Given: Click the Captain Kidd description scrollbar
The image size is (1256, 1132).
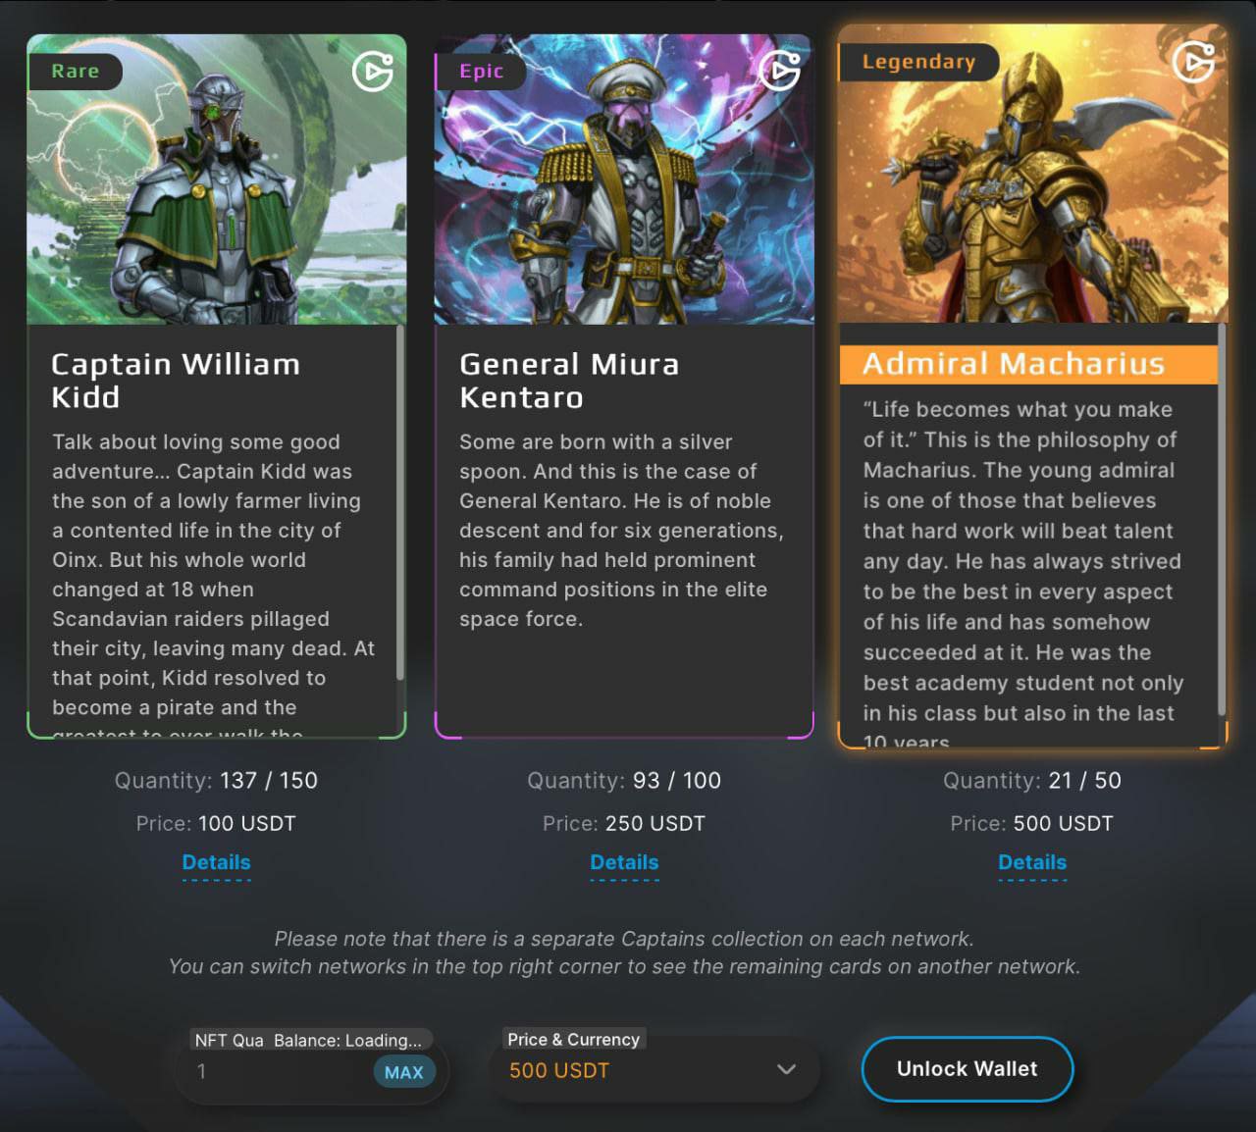Looking at the screenshot, I should [x=400, y=503].
